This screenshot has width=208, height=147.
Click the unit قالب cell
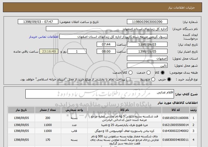(x=74, y=131)
